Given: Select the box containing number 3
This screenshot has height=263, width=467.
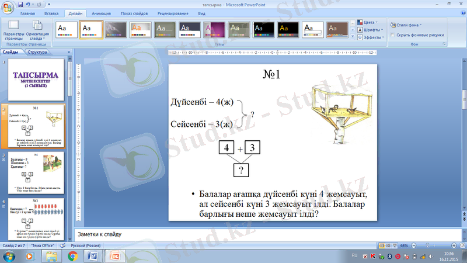Looking at the screenshot, I should (x=252, y=147).
